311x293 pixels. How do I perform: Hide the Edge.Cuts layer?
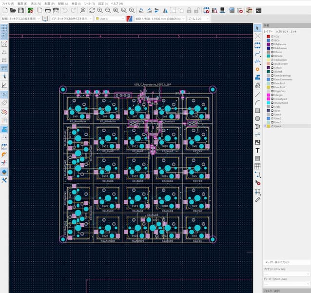272,91
